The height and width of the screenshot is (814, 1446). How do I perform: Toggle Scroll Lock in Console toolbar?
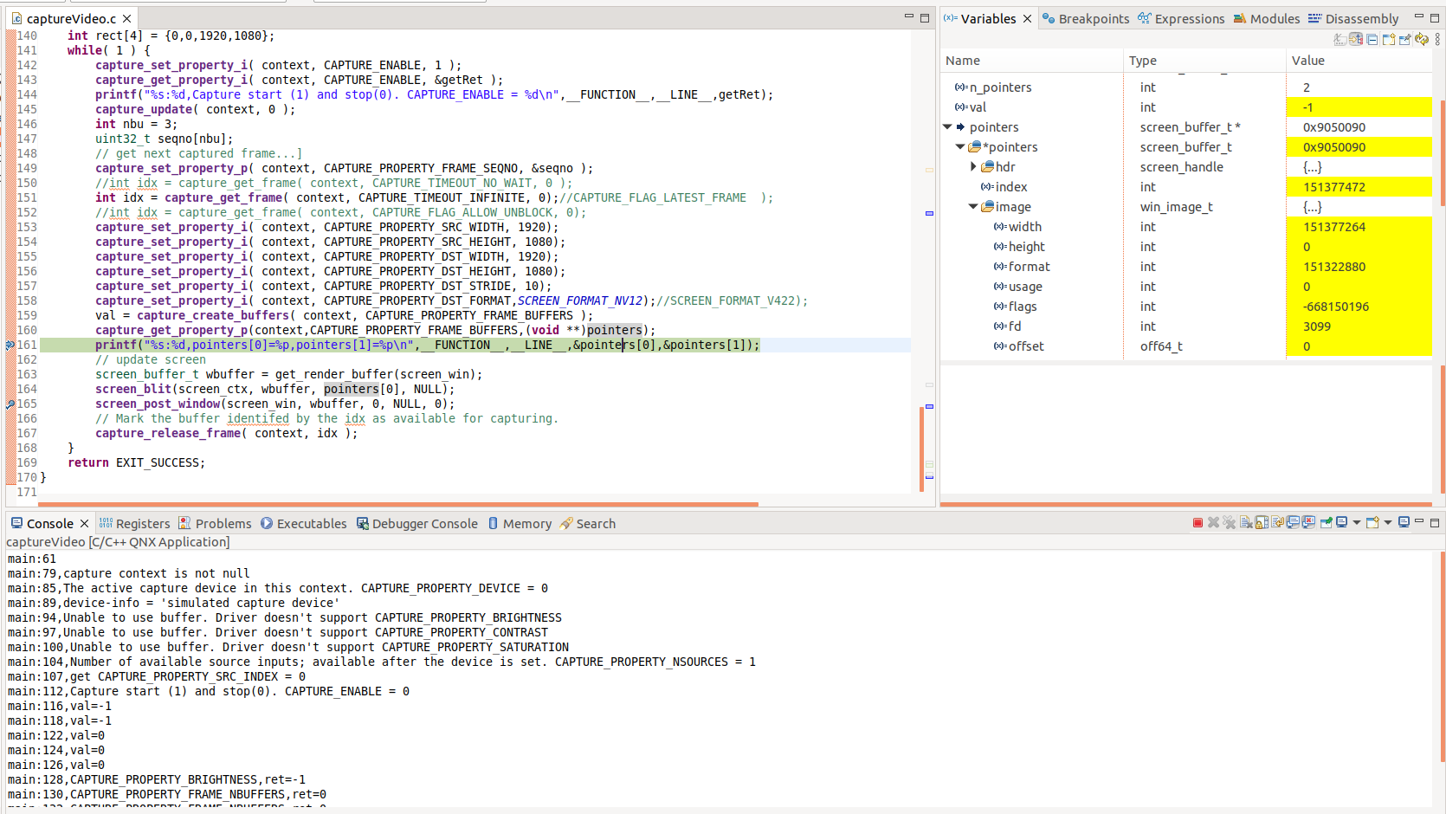[x=1262, y=523]
